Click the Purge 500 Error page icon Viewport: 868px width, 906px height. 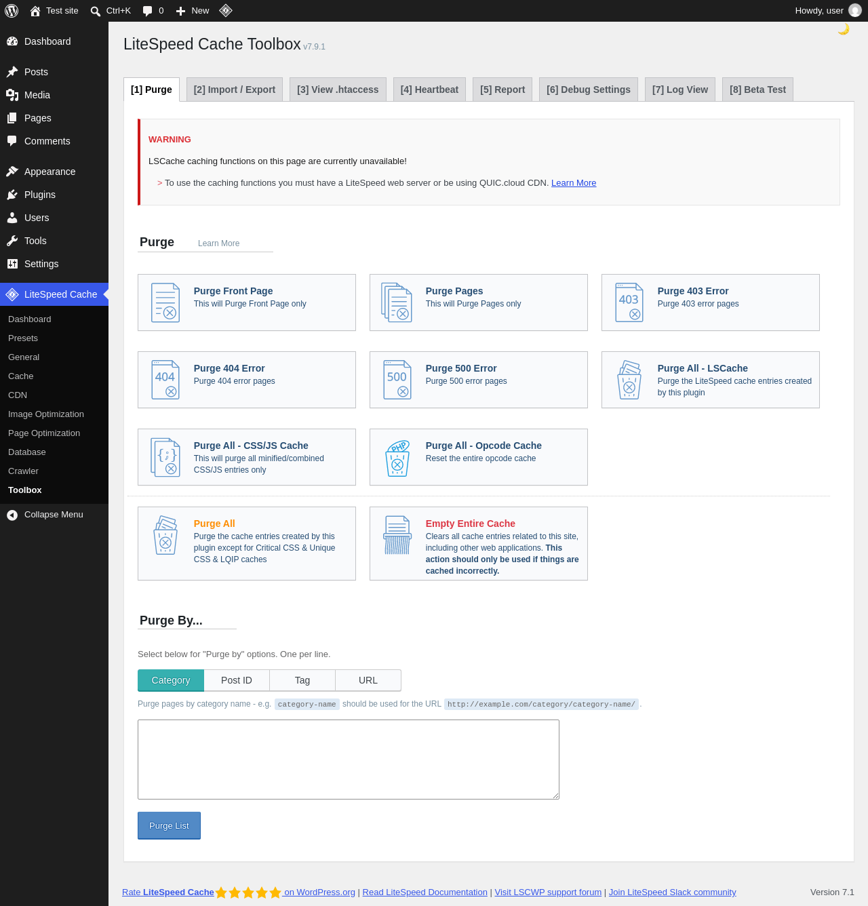tap(397, 380)
